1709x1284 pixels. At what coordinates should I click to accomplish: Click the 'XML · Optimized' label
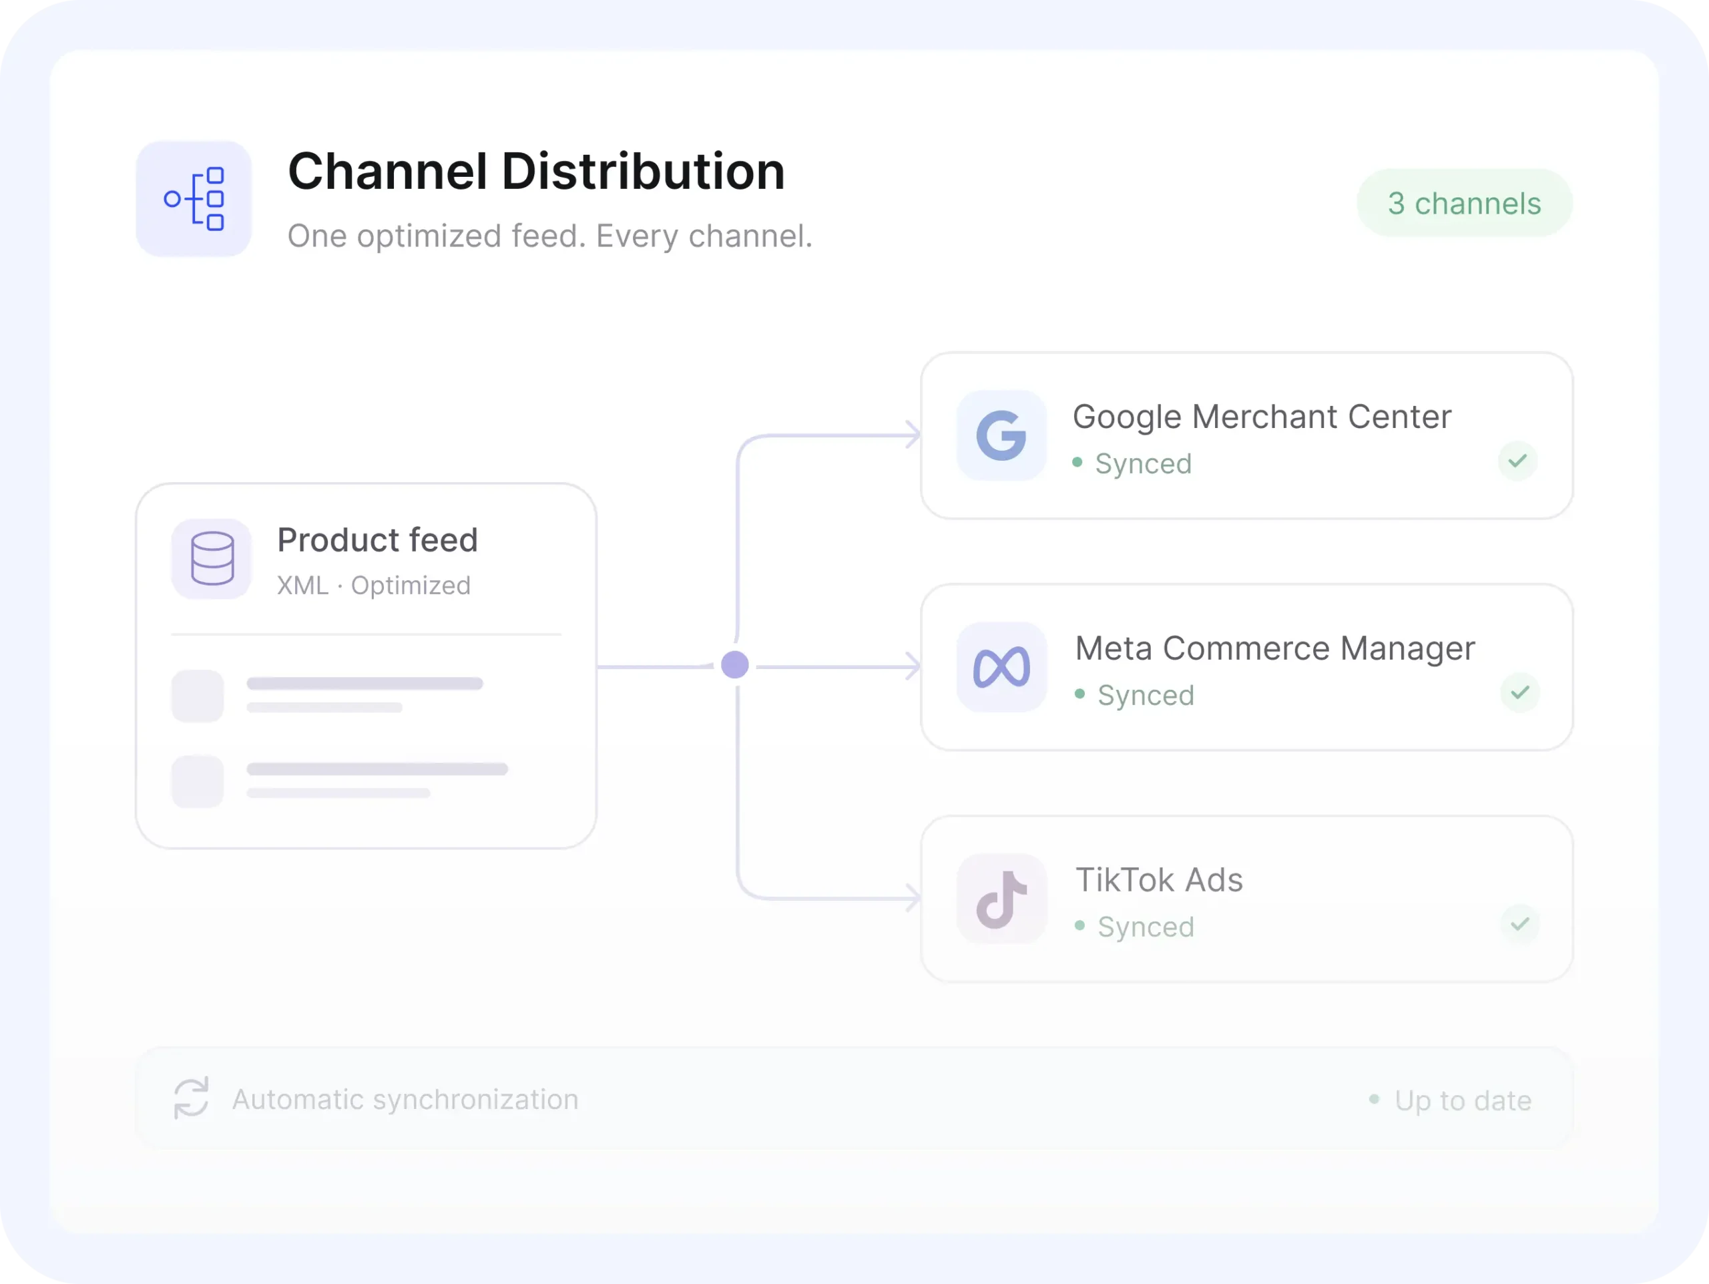[374, 585]
